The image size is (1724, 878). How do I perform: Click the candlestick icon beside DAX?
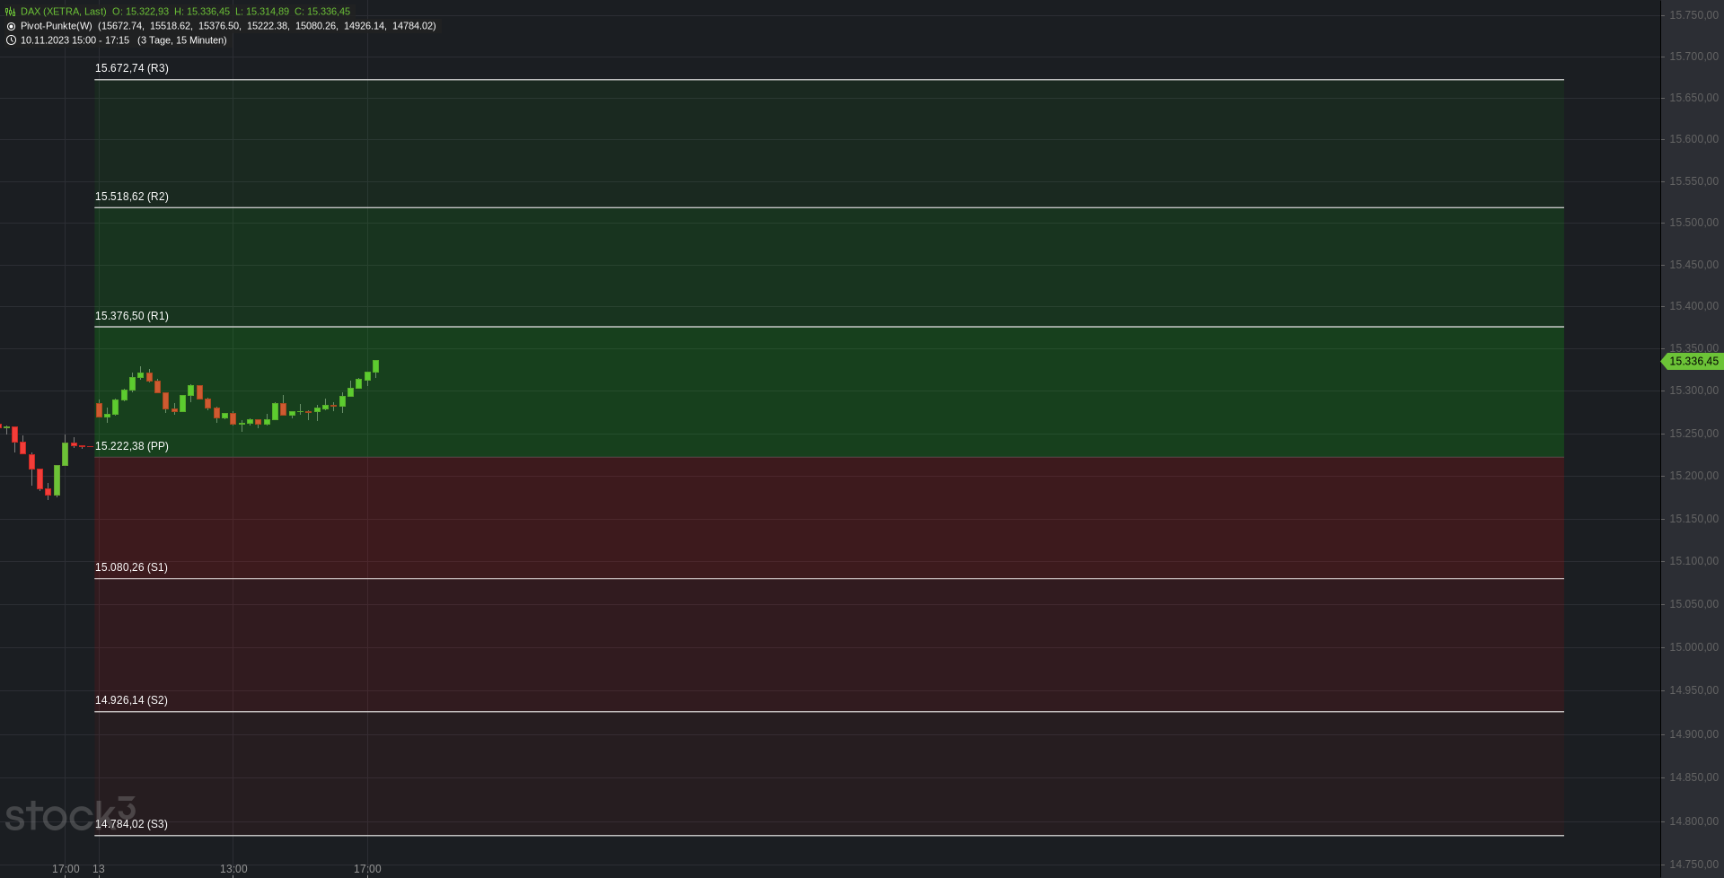[x=11, y=12]
